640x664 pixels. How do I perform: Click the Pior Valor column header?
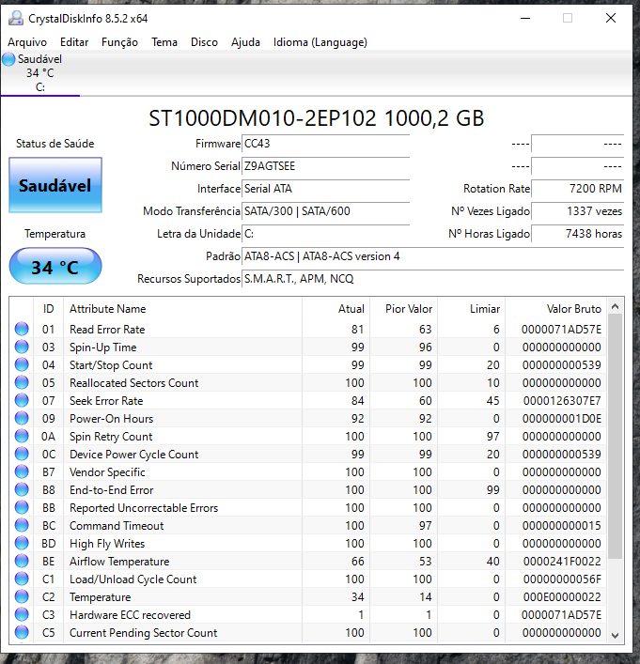[404, 309]
